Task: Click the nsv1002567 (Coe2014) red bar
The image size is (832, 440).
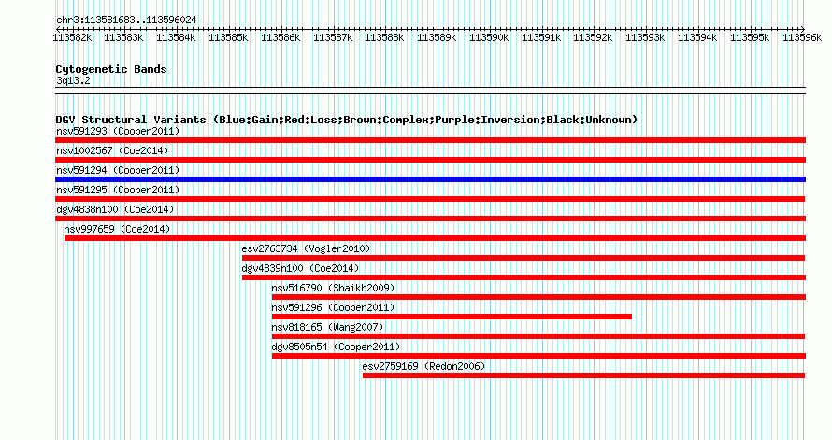Action: click(x=430, y=160)
